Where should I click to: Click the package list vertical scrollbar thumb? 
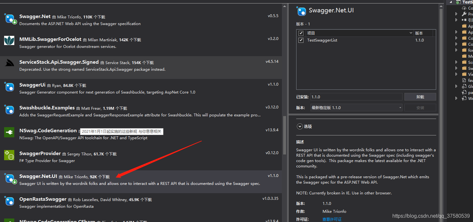point(284,135)
